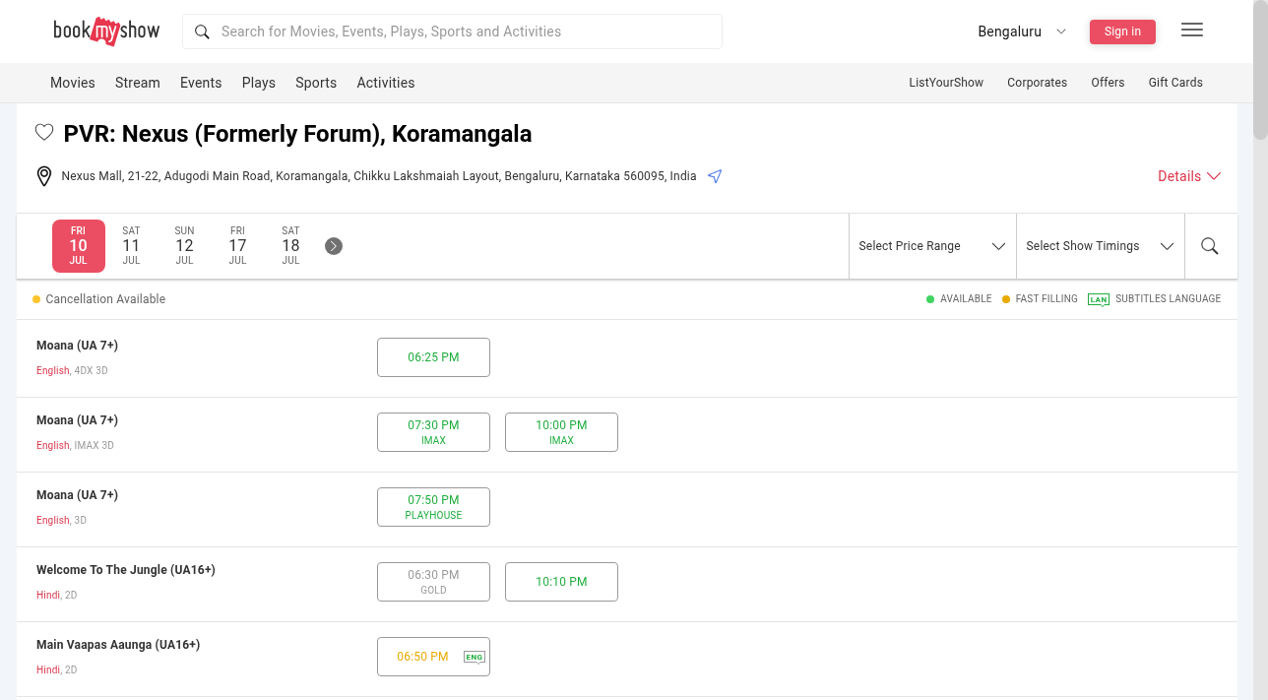Click the Cancellation Available label

tap(105, 299)
